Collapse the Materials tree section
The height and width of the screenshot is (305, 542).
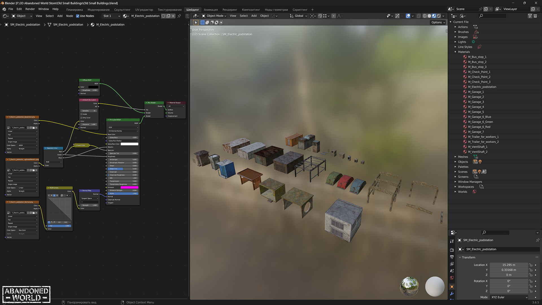point(455,52)
